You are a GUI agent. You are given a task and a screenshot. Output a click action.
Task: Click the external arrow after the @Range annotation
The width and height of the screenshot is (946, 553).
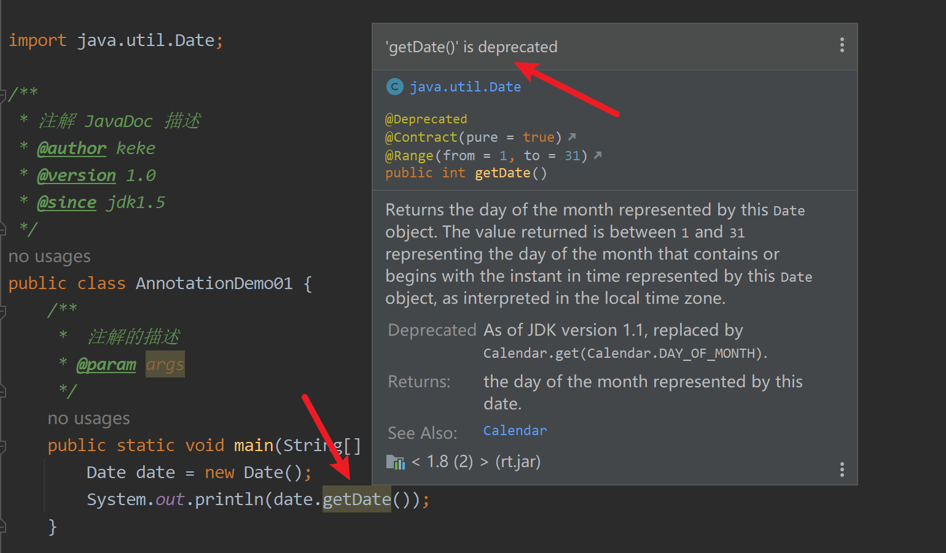click(x=598, y=155)
